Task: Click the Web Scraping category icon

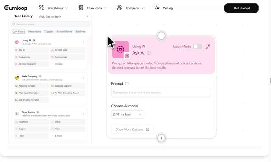Action: point(17,78)
